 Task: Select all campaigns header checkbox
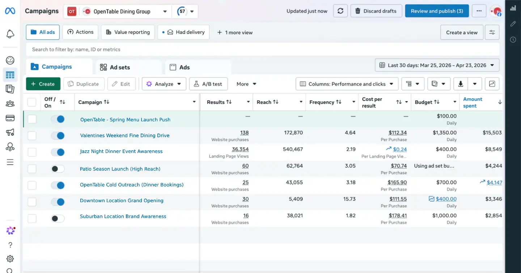pyautogui.click(x=32, y=102)
